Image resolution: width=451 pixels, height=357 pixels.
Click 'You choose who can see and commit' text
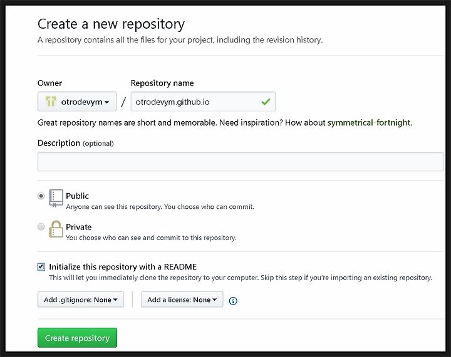(x=151, y=238)
